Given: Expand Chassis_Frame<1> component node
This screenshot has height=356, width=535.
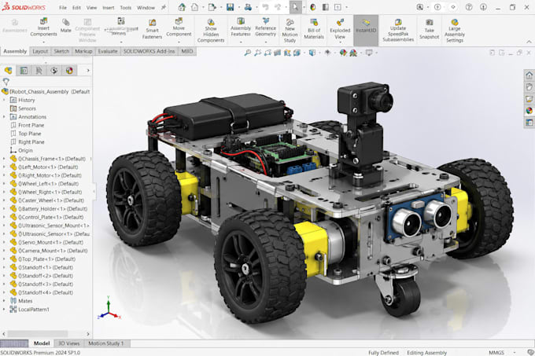Looking at the screenshot, I should 4,159.
